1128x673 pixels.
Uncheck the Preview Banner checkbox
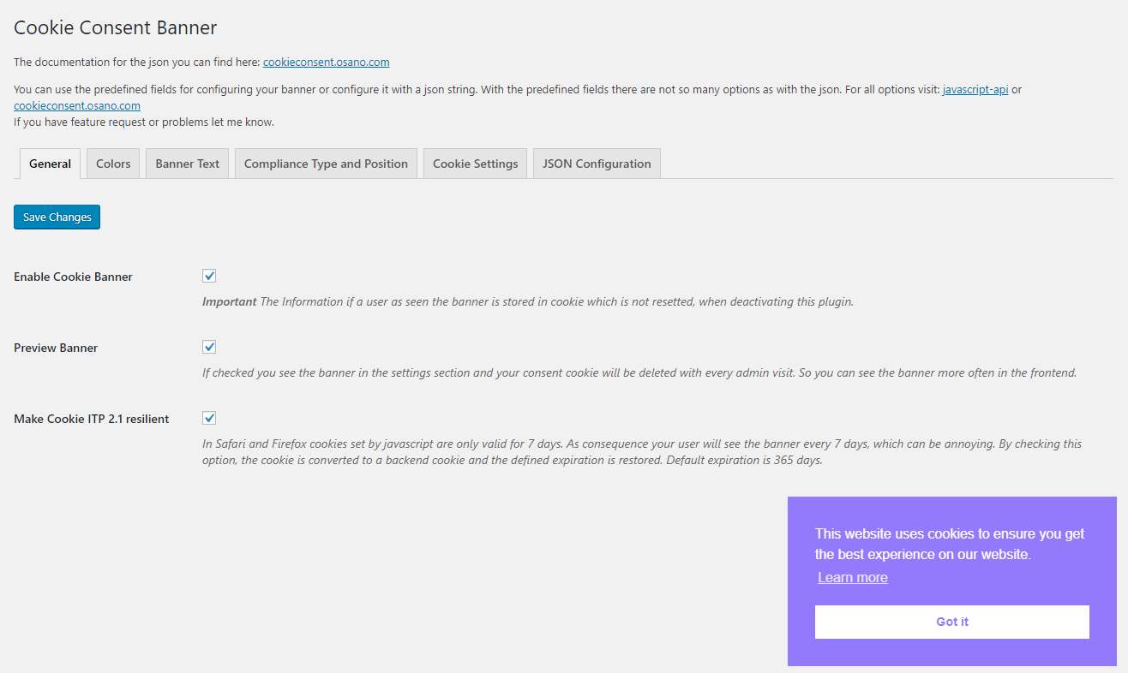click(209, 347)
